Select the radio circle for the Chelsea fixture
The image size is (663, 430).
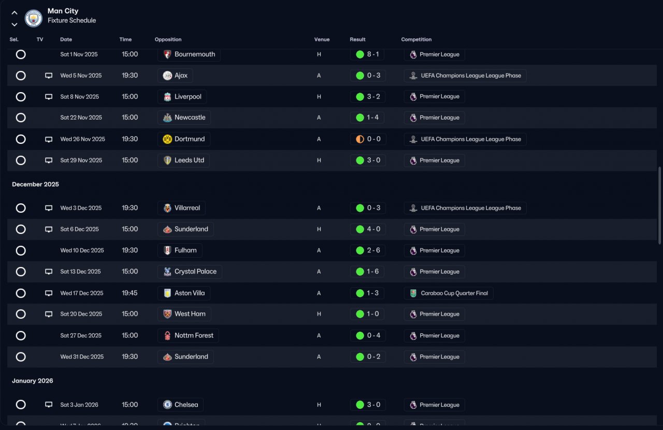tap(21, 405)
